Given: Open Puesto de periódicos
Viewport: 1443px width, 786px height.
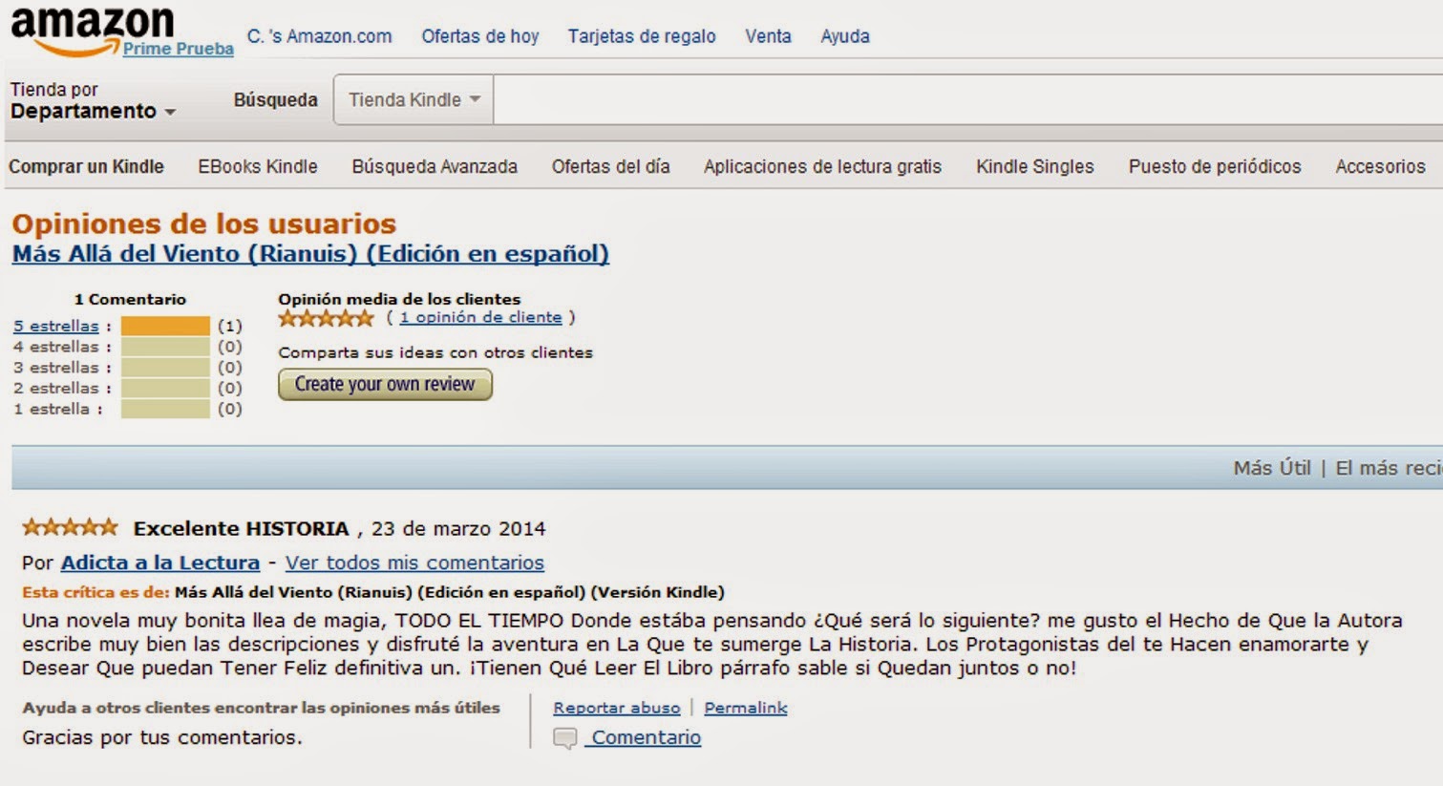Looking at the screenshot, I should pos(1215,166).
